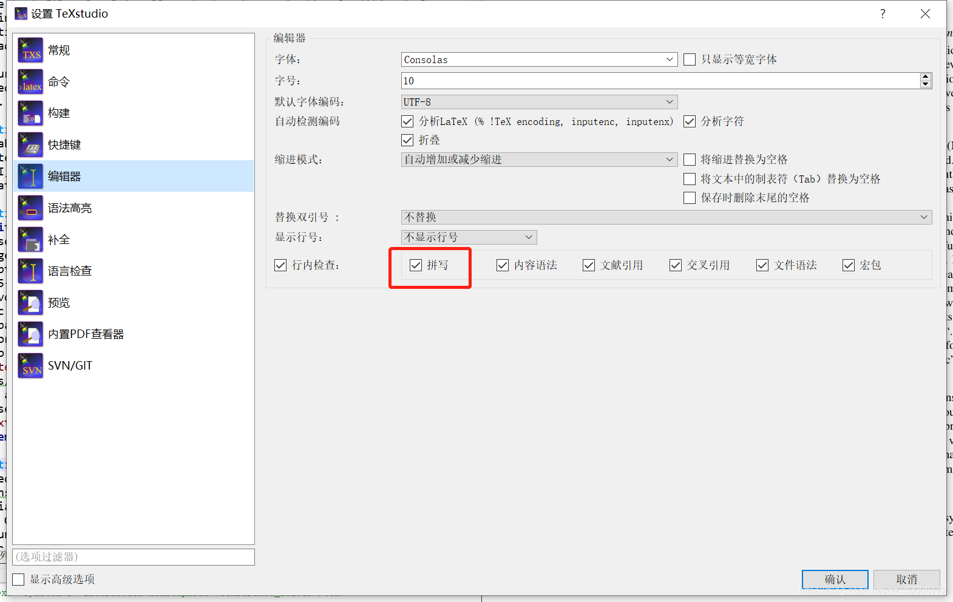Image resolution: width=953 pixels, height=602 pixels.
Task: Open the 补全 completion icon
Action: pyautogui.click(x=30, y=239)
